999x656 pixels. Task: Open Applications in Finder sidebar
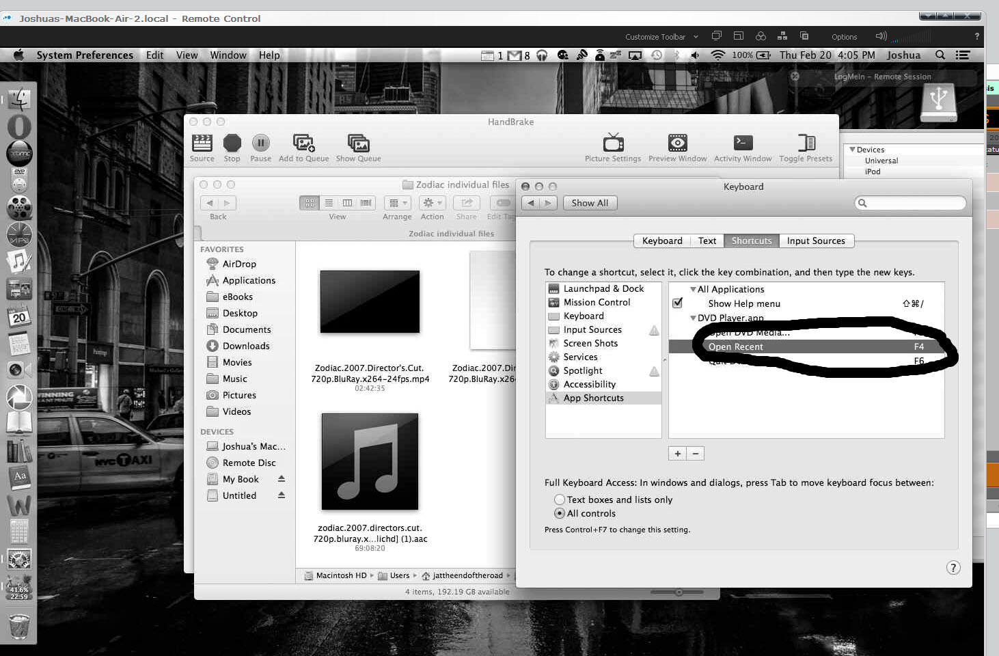point(249,280)
